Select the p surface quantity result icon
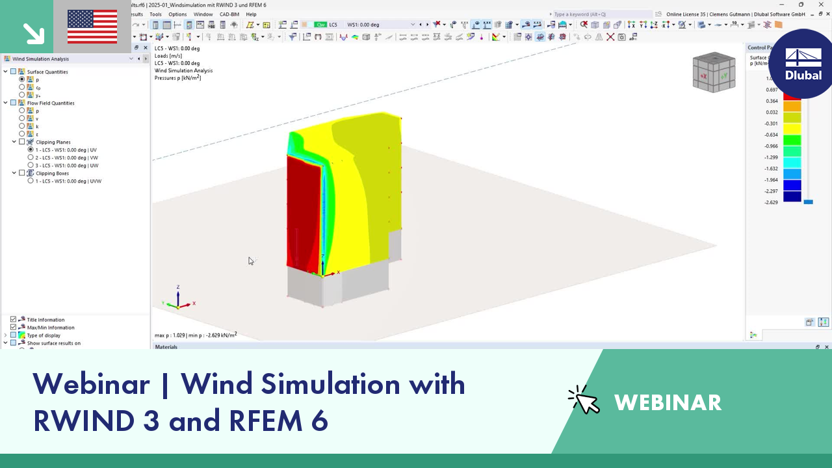This screenshot has width=832, height=468. (29, 80)
